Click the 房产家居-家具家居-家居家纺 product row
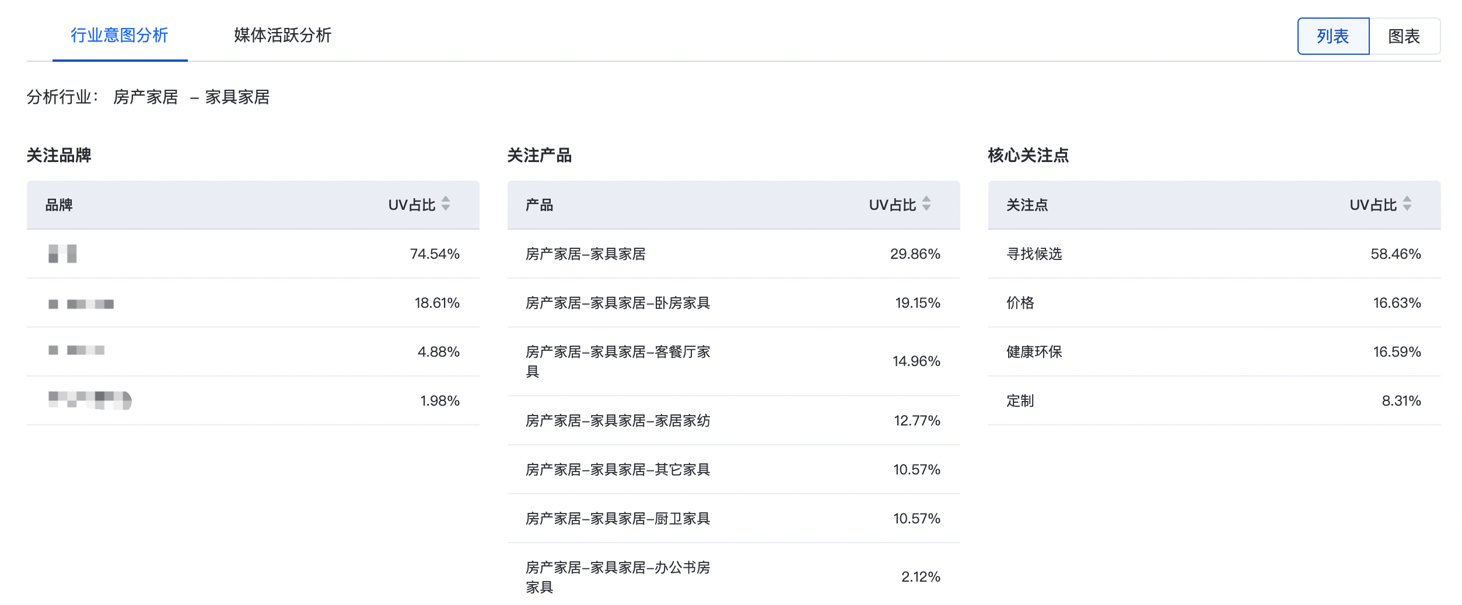Screen dimensions: 1462x605 click(617, 421)
